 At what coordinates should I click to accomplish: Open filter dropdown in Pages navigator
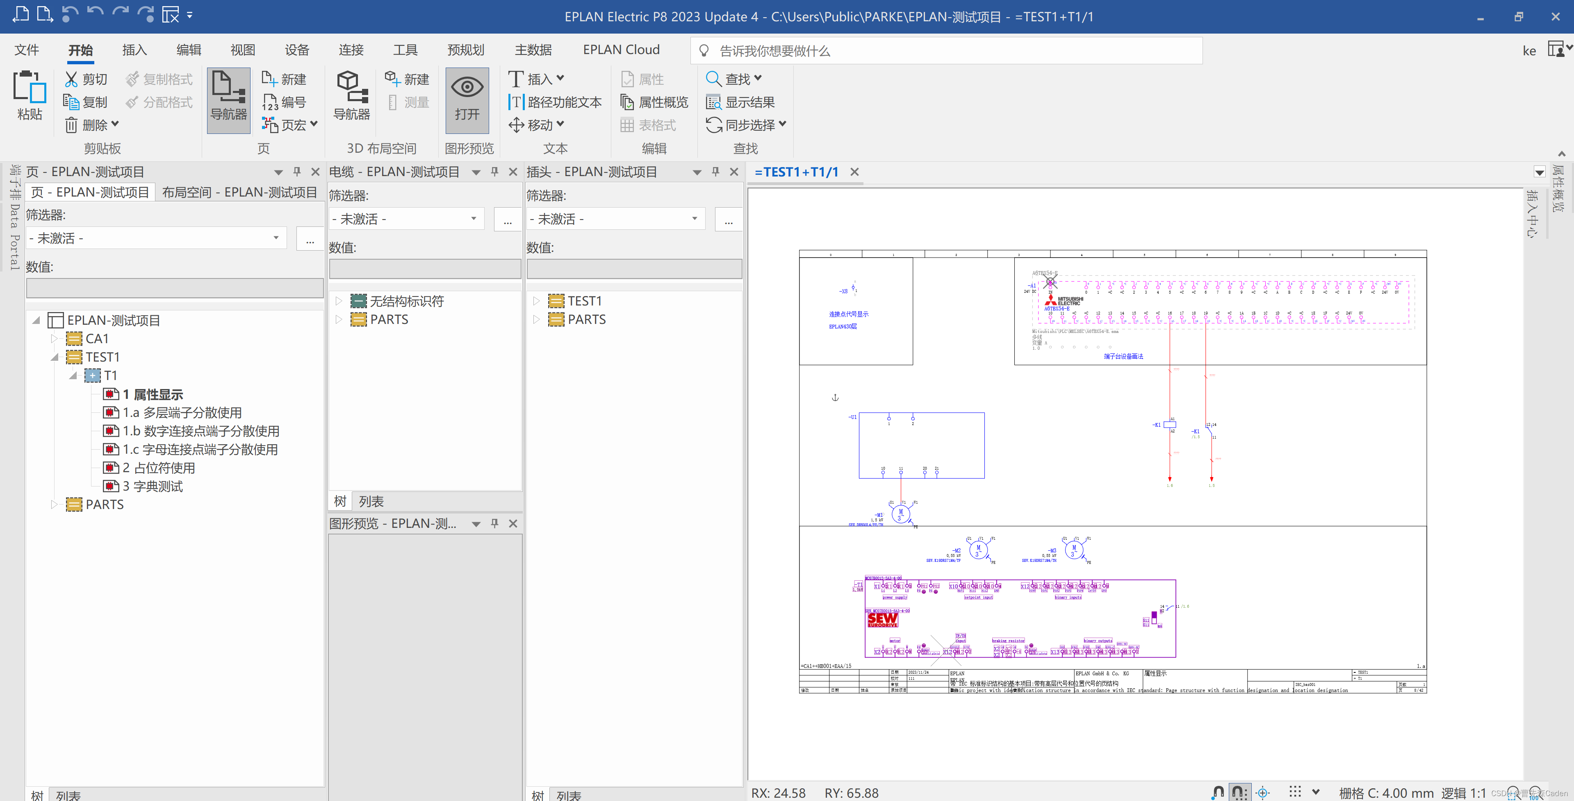click(x=276, y=238)
